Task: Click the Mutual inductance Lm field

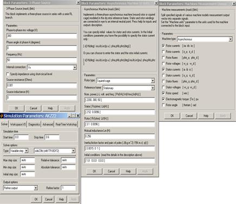Action: click(120, 136)
